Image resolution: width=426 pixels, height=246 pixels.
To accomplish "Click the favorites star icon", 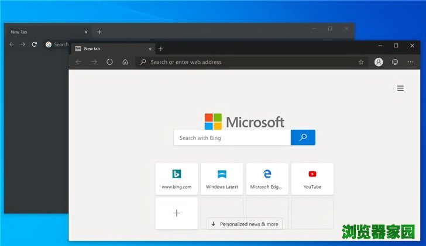I will [x=361, y=62].
